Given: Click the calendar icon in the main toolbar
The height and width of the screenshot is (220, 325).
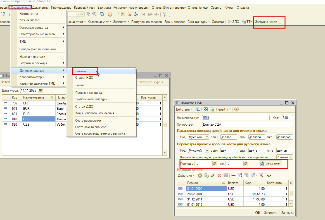Looking at the screenshot, I should (x=130, y=14).
